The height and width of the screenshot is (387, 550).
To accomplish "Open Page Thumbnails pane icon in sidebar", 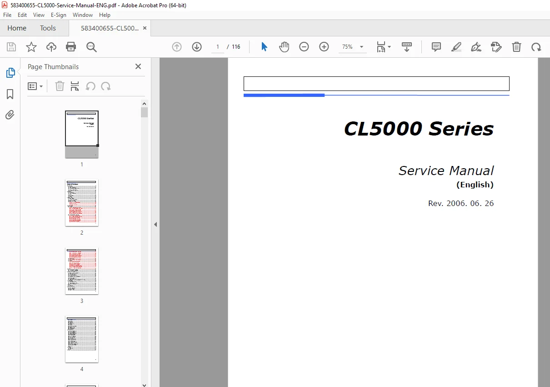I will point(10,73).
